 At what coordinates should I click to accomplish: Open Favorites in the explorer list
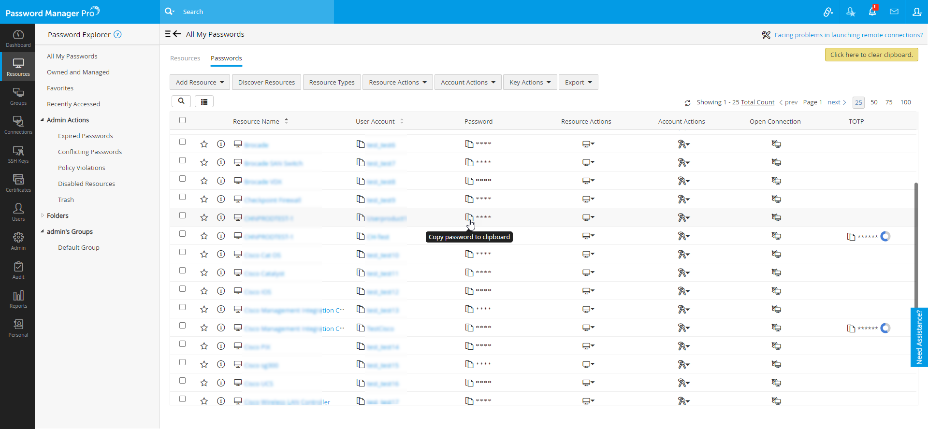coord(60,88)
